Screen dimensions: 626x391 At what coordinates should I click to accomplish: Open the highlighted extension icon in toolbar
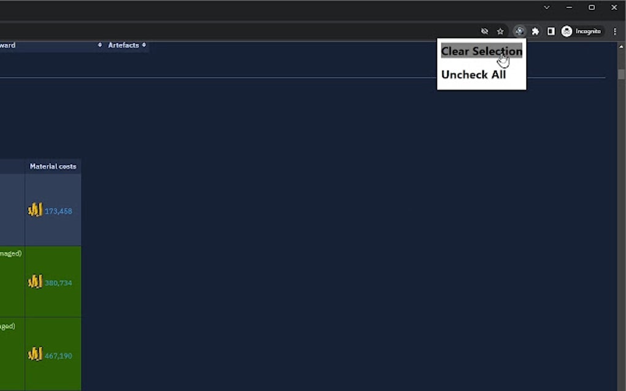click(520, 31)
